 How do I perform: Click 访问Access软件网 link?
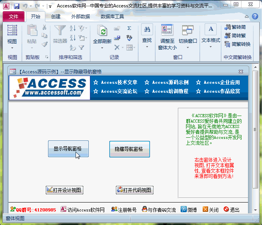pyautogui.click(x=83, y=209)
